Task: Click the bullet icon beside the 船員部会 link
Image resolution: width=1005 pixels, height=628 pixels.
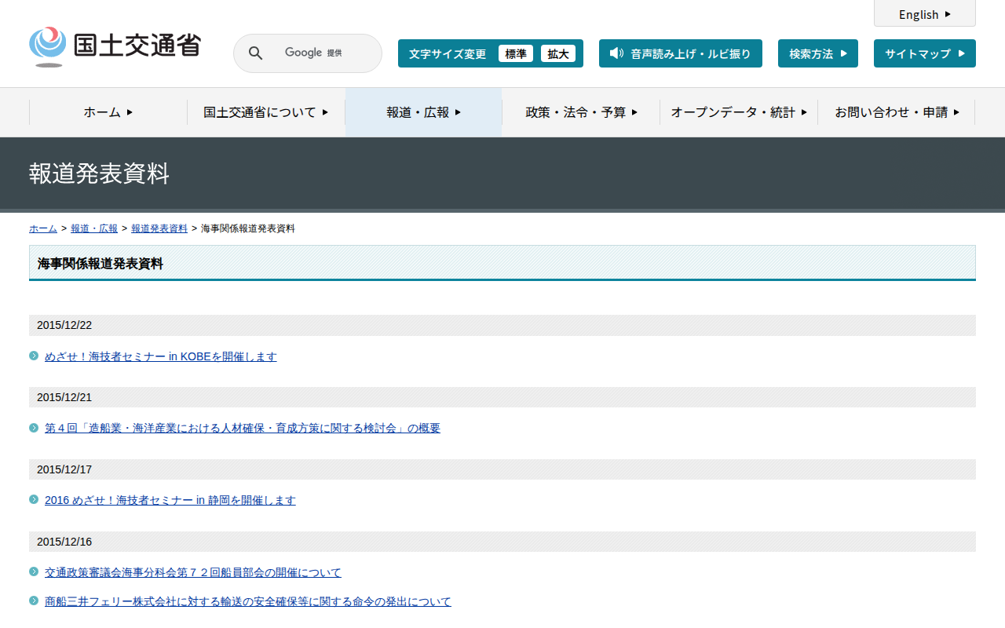Action: coord(34,571)
